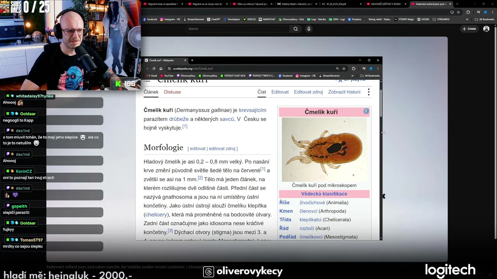
Task: Close the Čmelík kuří – Wikipedie tab
Action: click(x=185, y=60)
